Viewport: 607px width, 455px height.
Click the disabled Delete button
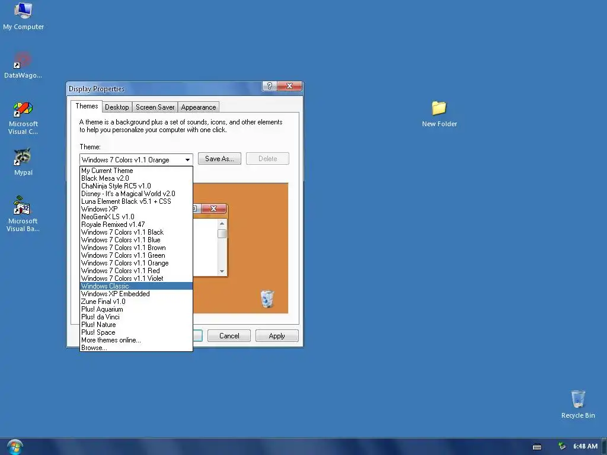click(x=267, y=159)
